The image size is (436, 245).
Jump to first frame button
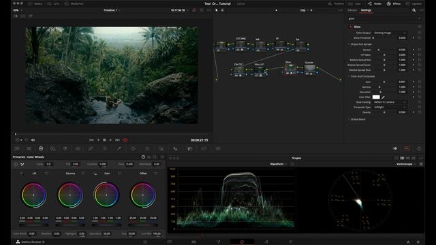click(x=91, y=140)
